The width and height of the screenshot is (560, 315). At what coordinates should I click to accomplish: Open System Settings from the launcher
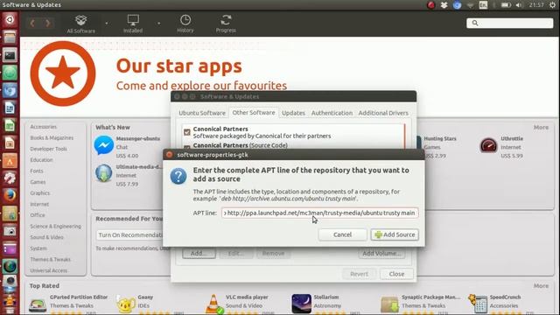(x=10, y=178)
